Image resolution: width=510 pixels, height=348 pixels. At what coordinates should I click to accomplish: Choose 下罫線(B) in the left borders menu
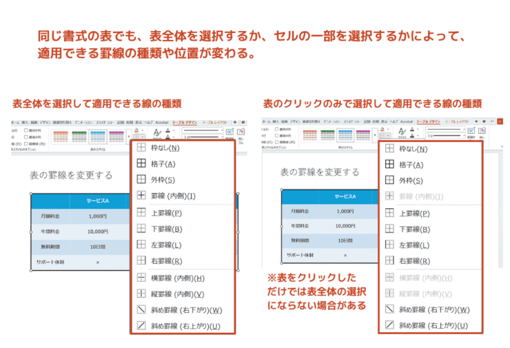183,229
